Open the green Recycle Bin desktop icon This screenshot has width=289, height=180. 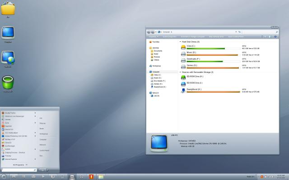click(8, 82)
